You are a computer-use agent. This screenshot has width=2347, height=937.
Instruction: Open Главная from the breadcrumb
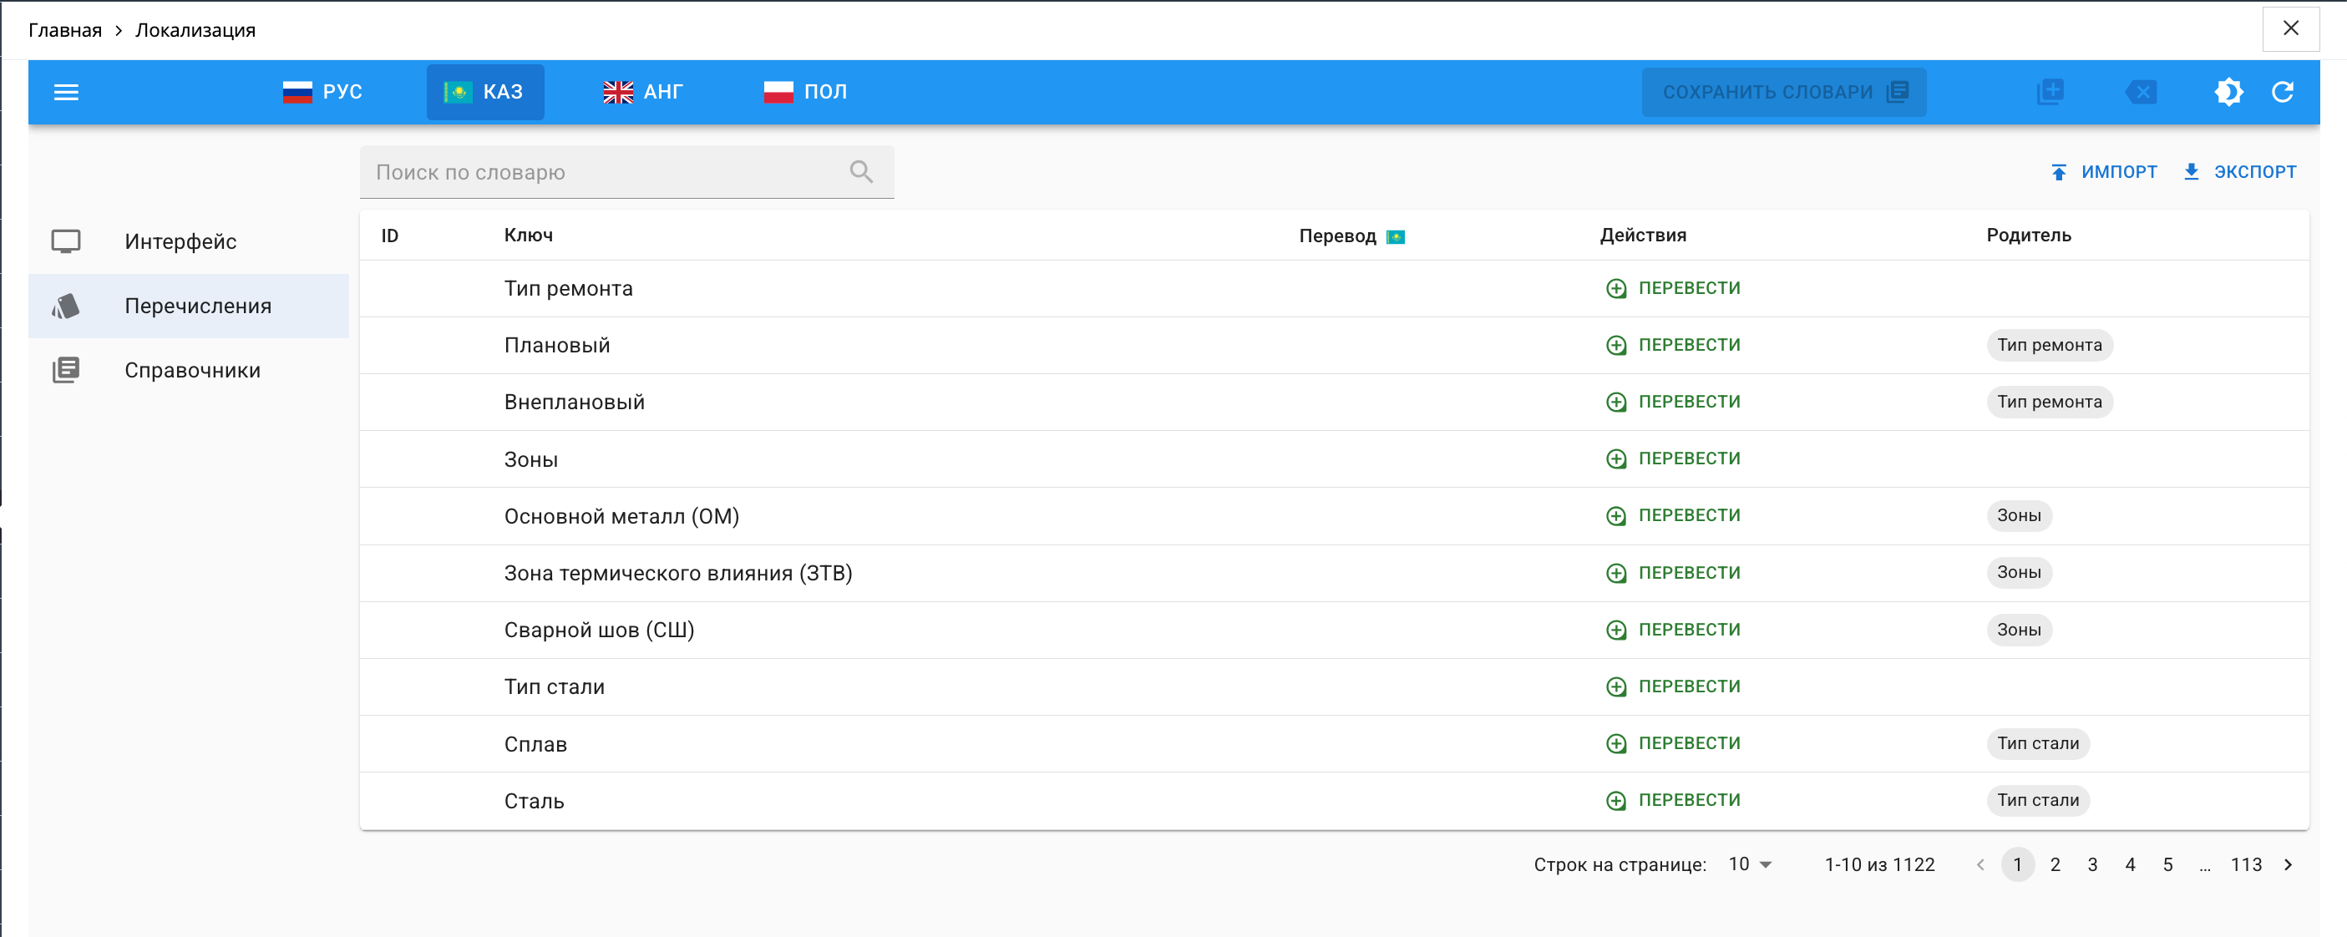[63, 29]
